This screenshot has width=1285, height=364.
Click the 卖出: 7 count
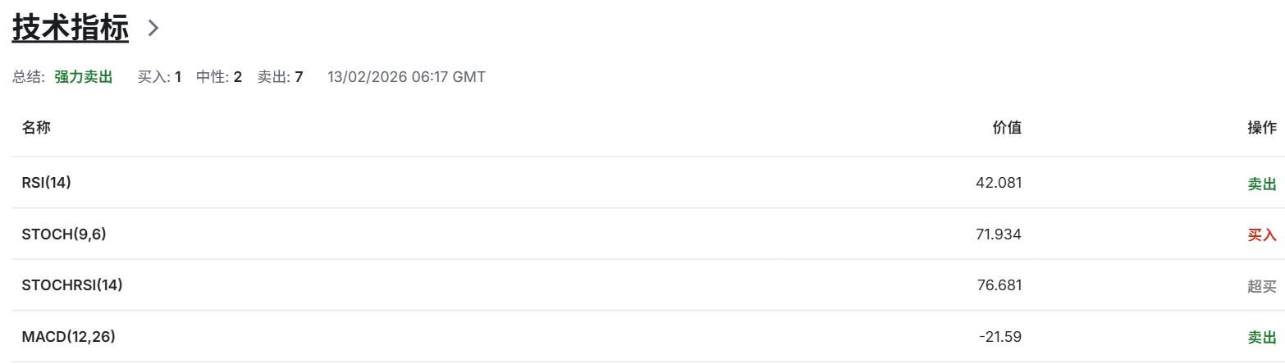click(281, 77)
